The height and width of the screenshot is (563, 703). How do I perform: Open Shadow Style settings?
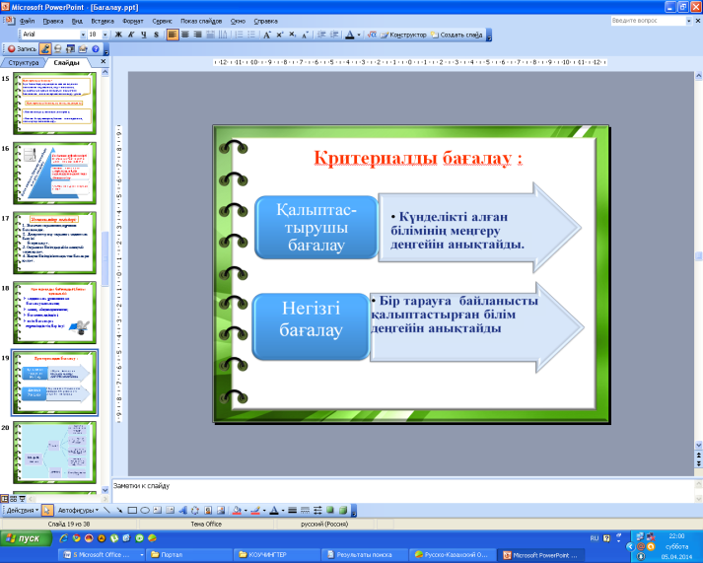pos(330,510)
